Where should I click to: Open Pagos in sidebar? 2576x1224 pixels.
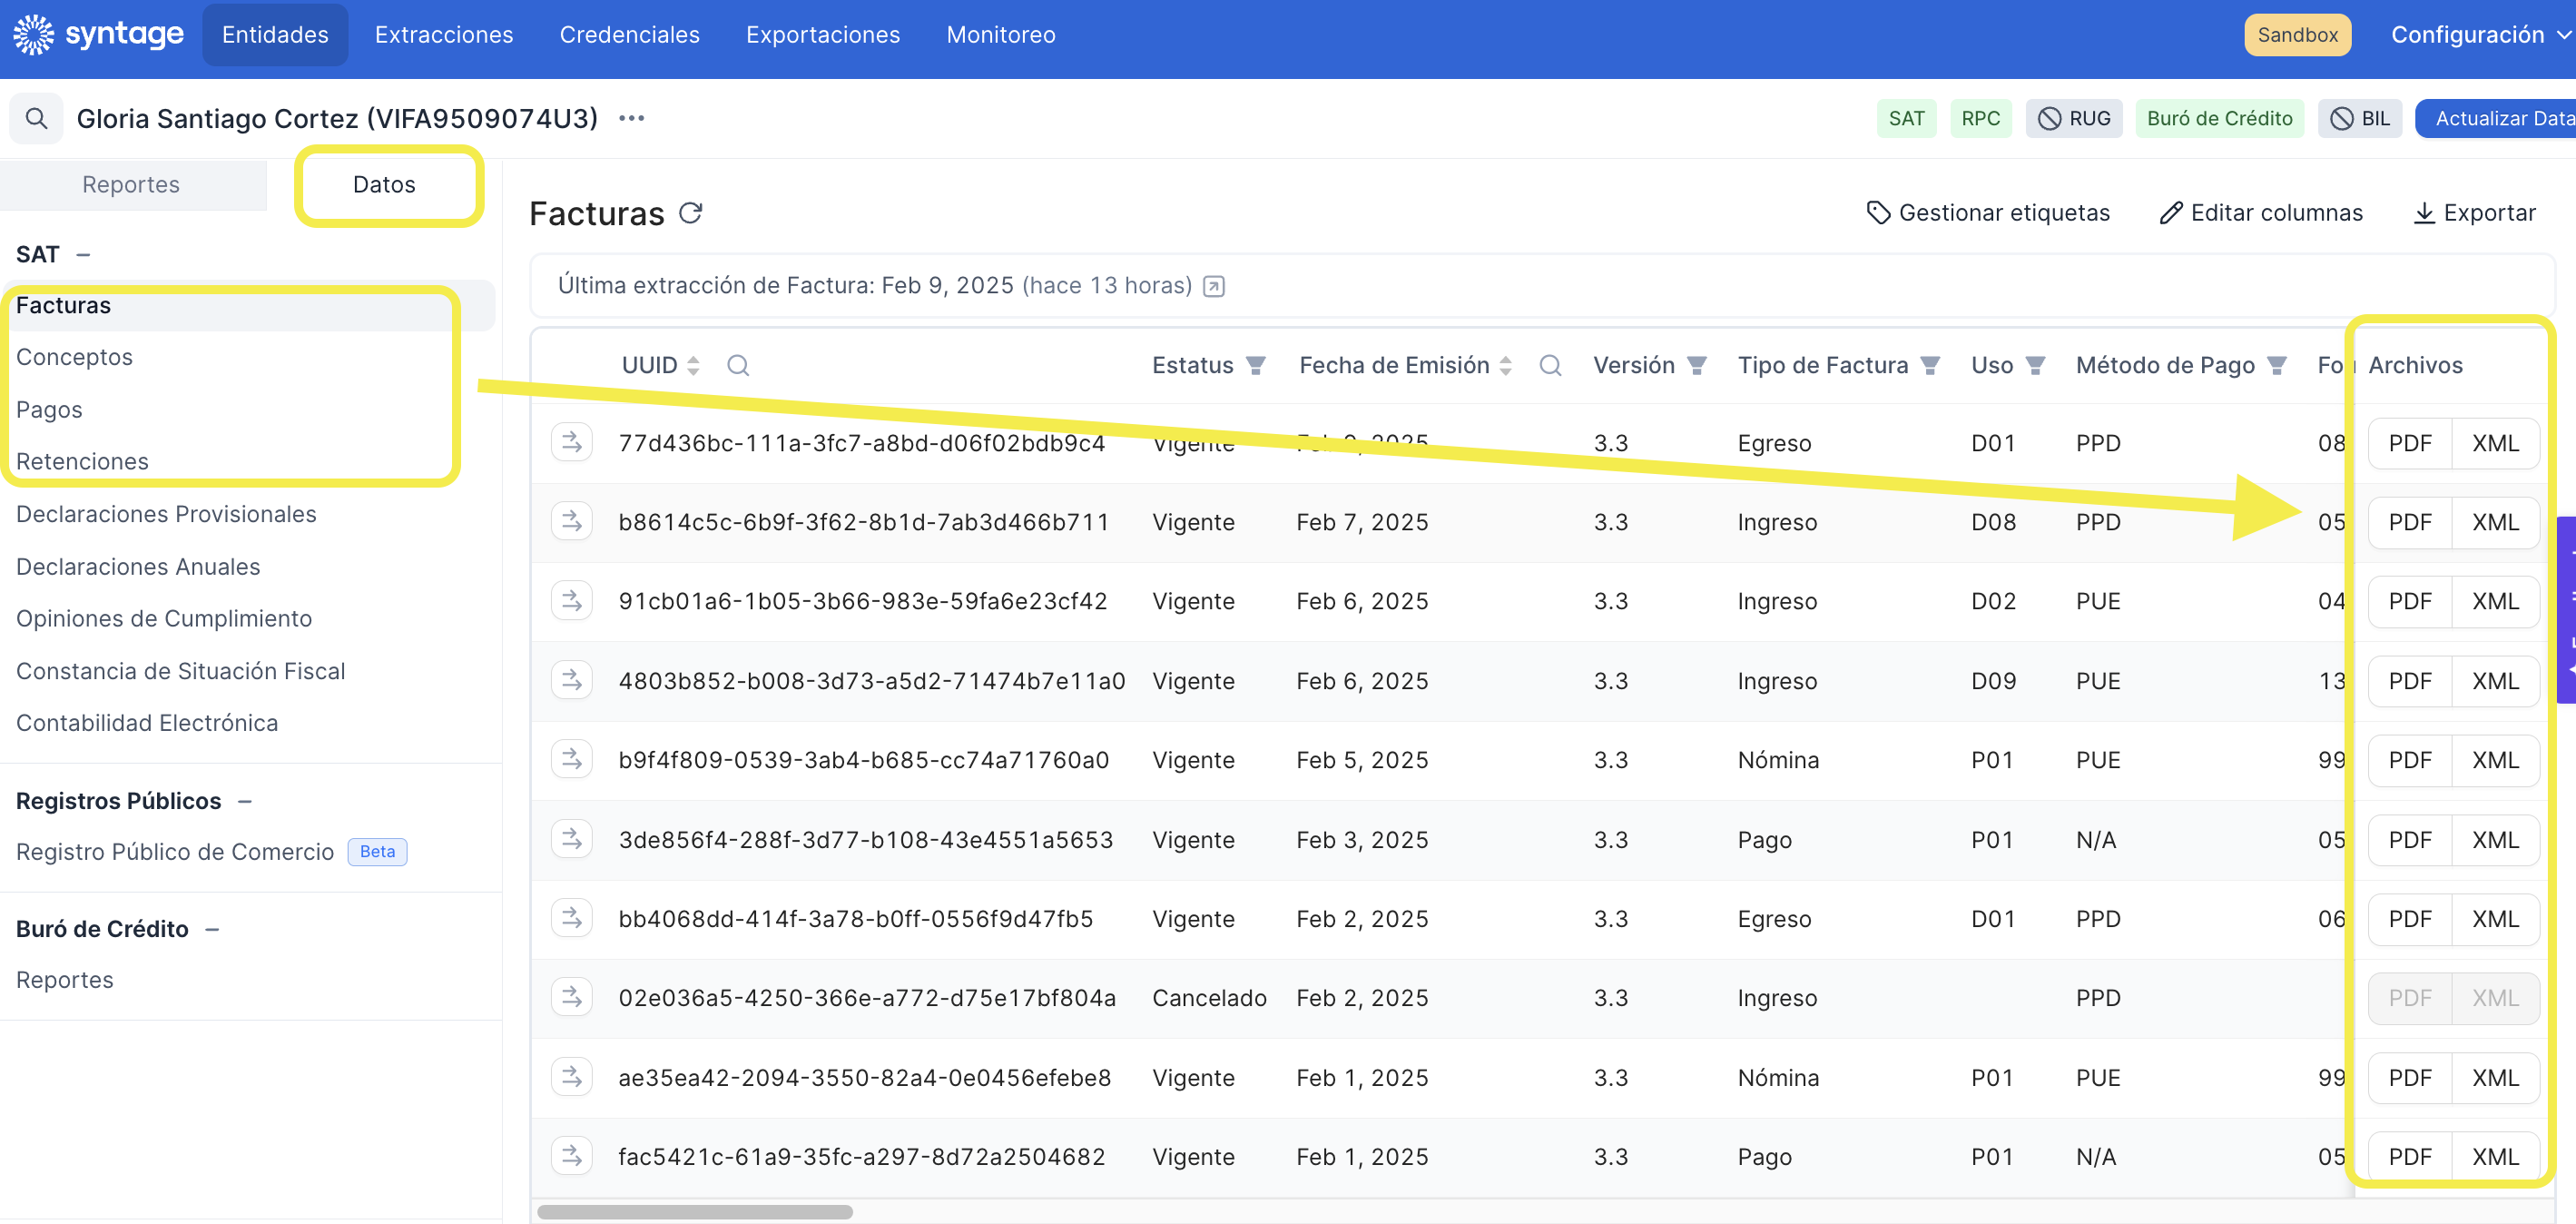[x=49, y=409]
